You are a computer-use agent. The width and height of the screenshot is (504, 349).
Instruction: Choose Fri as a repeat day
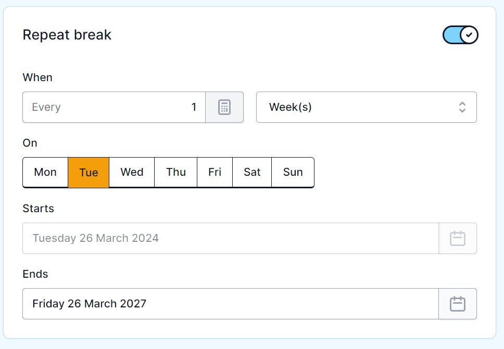coord(215,172)
